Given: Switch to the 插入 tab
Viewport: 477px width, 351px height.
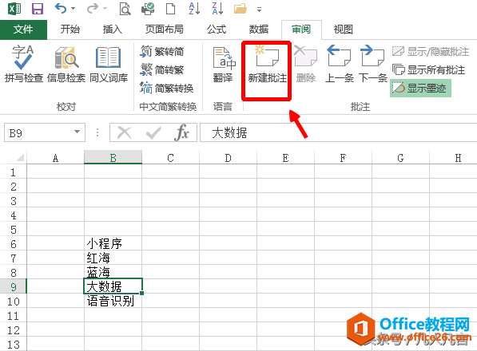Looking at the screenshot, I should click(113, 30).
